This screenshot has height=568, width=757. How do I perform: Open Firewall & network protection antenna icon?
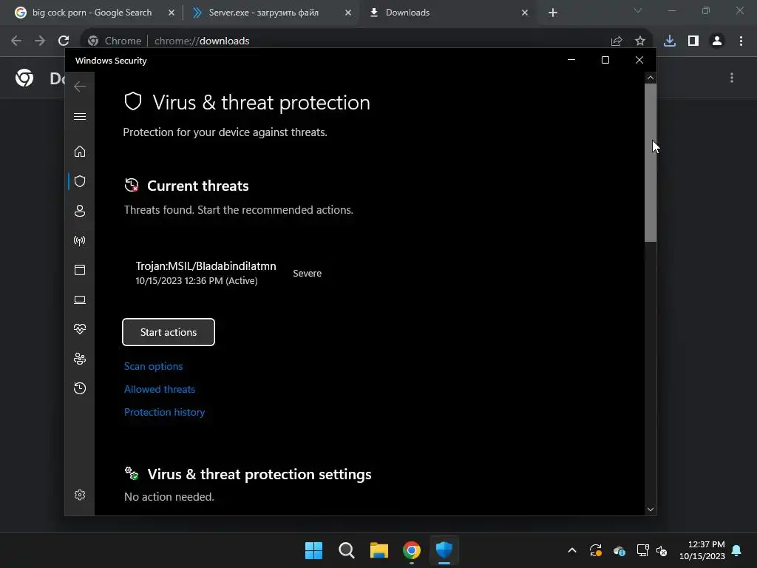pyautogui.click(x=80, y=240)
